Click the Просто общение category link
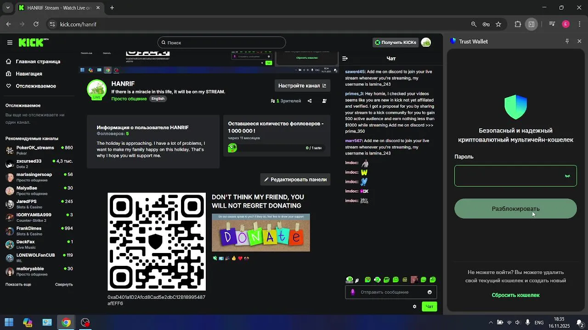The image size is (588, 330). [129, 99]
